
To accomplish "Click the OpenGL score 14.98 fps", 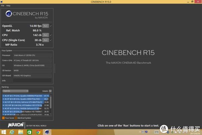I will [36, 26].
